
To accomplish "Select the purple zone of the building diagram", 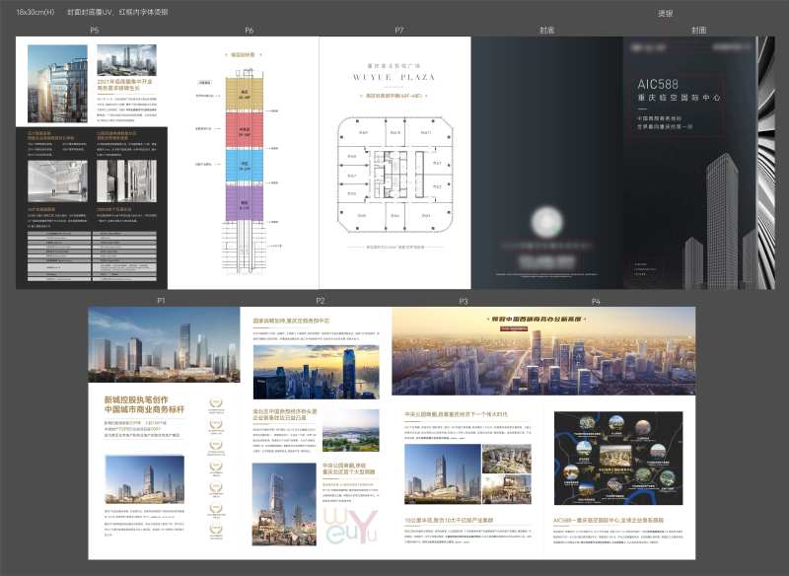I will pyautogui.click(x=242, y=206).
